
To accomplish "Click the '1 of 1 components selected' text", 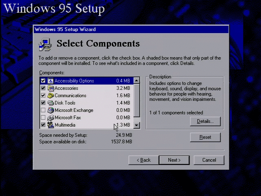I will (x=176, y=113).
